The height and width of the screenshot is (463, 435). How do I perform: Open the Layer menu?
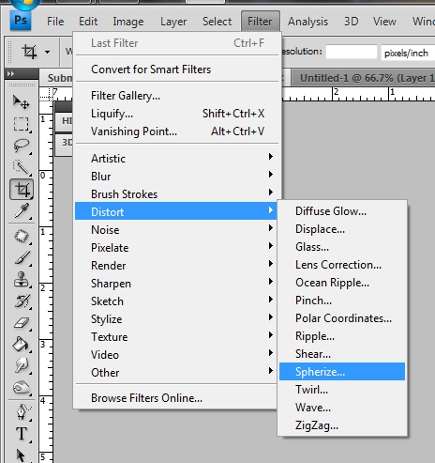pos(173,22)
